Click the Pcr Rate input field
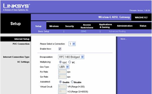152x94 pixels. click(62, 72)
